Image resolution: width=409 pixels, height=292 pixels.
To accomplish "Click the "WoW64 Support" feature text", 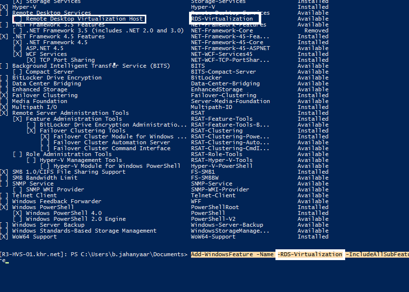I will 34,237.
